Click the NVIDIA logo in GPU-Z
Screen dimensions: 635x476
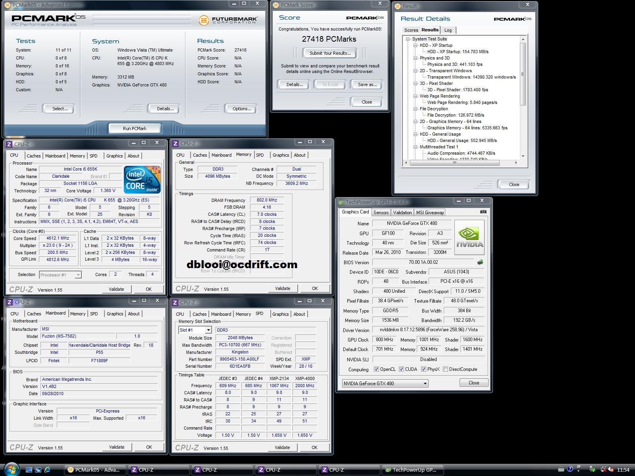[469, 237]
